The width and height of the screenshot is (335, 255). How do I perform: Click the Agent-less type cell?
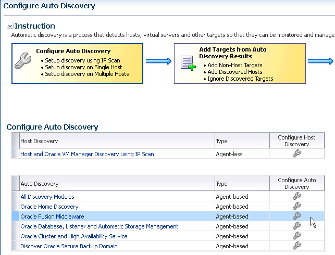point(242,154)
